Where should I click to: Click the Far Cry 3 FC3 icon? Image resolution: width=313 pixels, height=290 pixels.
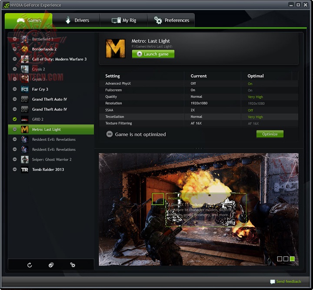[x=24, y=89]
